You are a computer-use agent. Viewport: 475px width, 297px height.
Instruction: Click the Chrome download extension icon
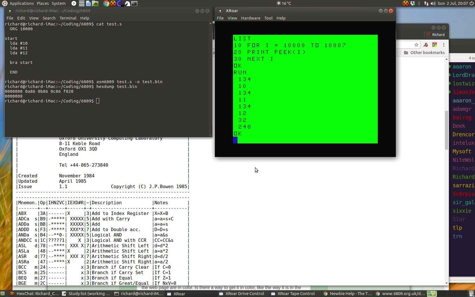pos(435,45)
